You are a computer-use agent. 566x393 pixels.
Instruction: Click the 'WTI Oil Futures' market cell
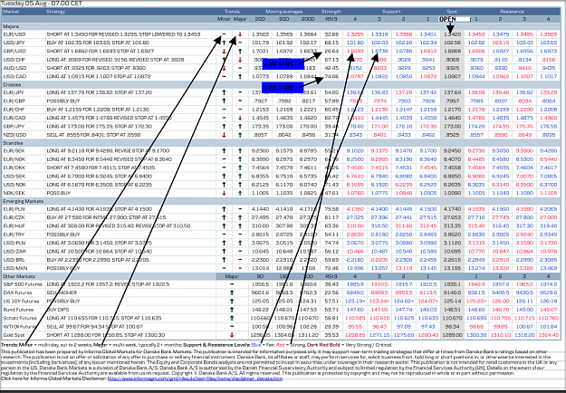[x=24, y=327]
